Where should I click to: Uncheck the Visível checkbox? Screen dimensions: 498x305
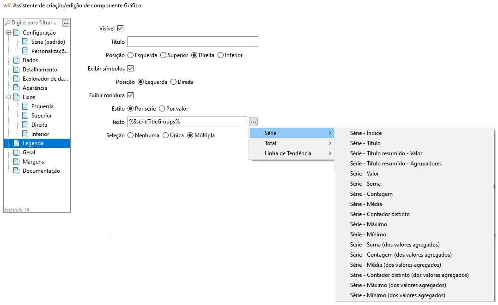coord(121,29)
